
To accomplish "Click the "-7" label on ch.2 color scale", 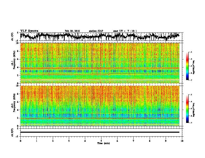I will click(191, 123).
